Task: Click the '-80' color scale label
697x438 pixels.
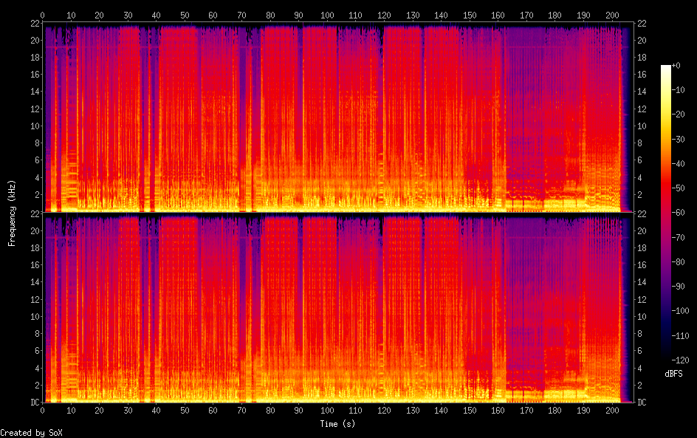Action: [678, 262]
